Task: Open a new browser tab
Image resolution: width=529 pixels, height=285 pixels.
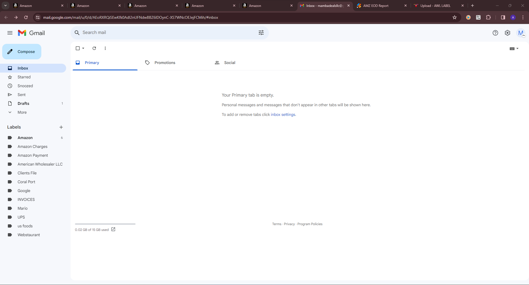Action: pos(473,6)
